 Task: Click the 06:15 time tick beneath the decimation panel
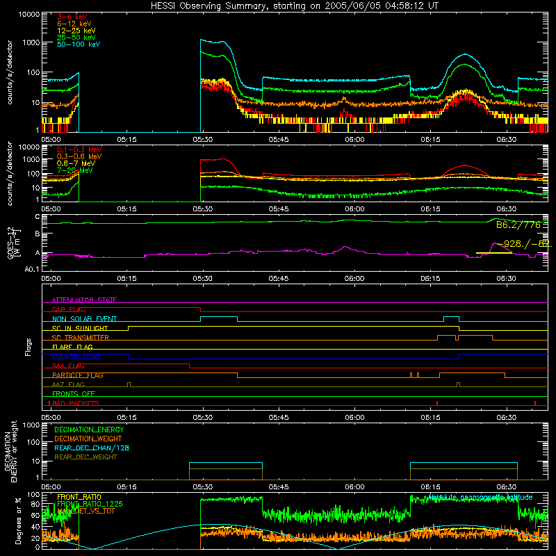pos(430,487)
